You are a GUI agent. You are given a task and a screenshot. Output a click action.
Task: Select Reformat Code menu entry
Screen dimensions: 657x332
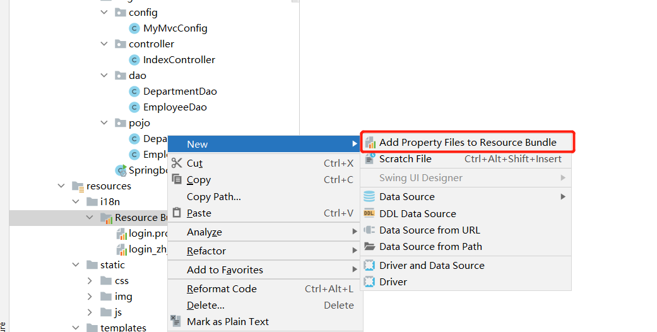(222, 289)
